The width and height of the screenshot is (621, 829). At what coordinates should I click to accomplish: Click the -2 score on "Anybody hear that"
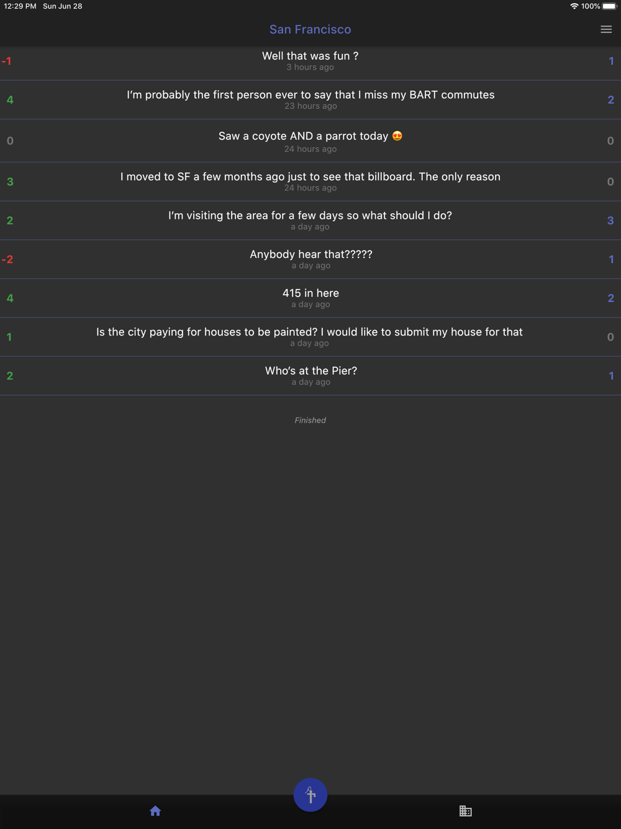click(x=7, y=260)
